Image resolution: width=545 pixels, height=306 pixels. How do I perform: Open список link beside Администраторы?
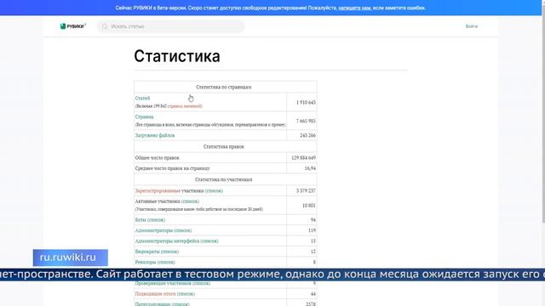pyautogui.click(x=182, y=230)
